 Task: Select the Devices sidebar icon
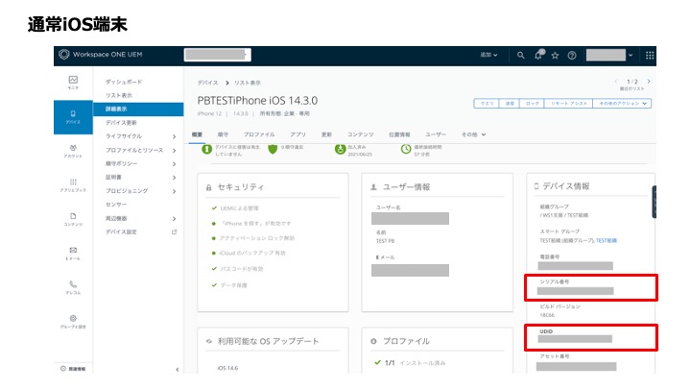(x=73, y=117)
